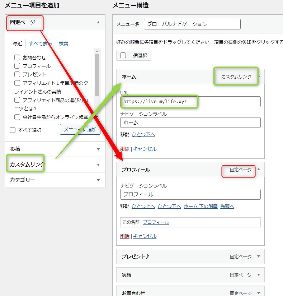Expand the プレゼント♪ menu item arrow
The image size is (283, 296).
(x=259, y=256)
